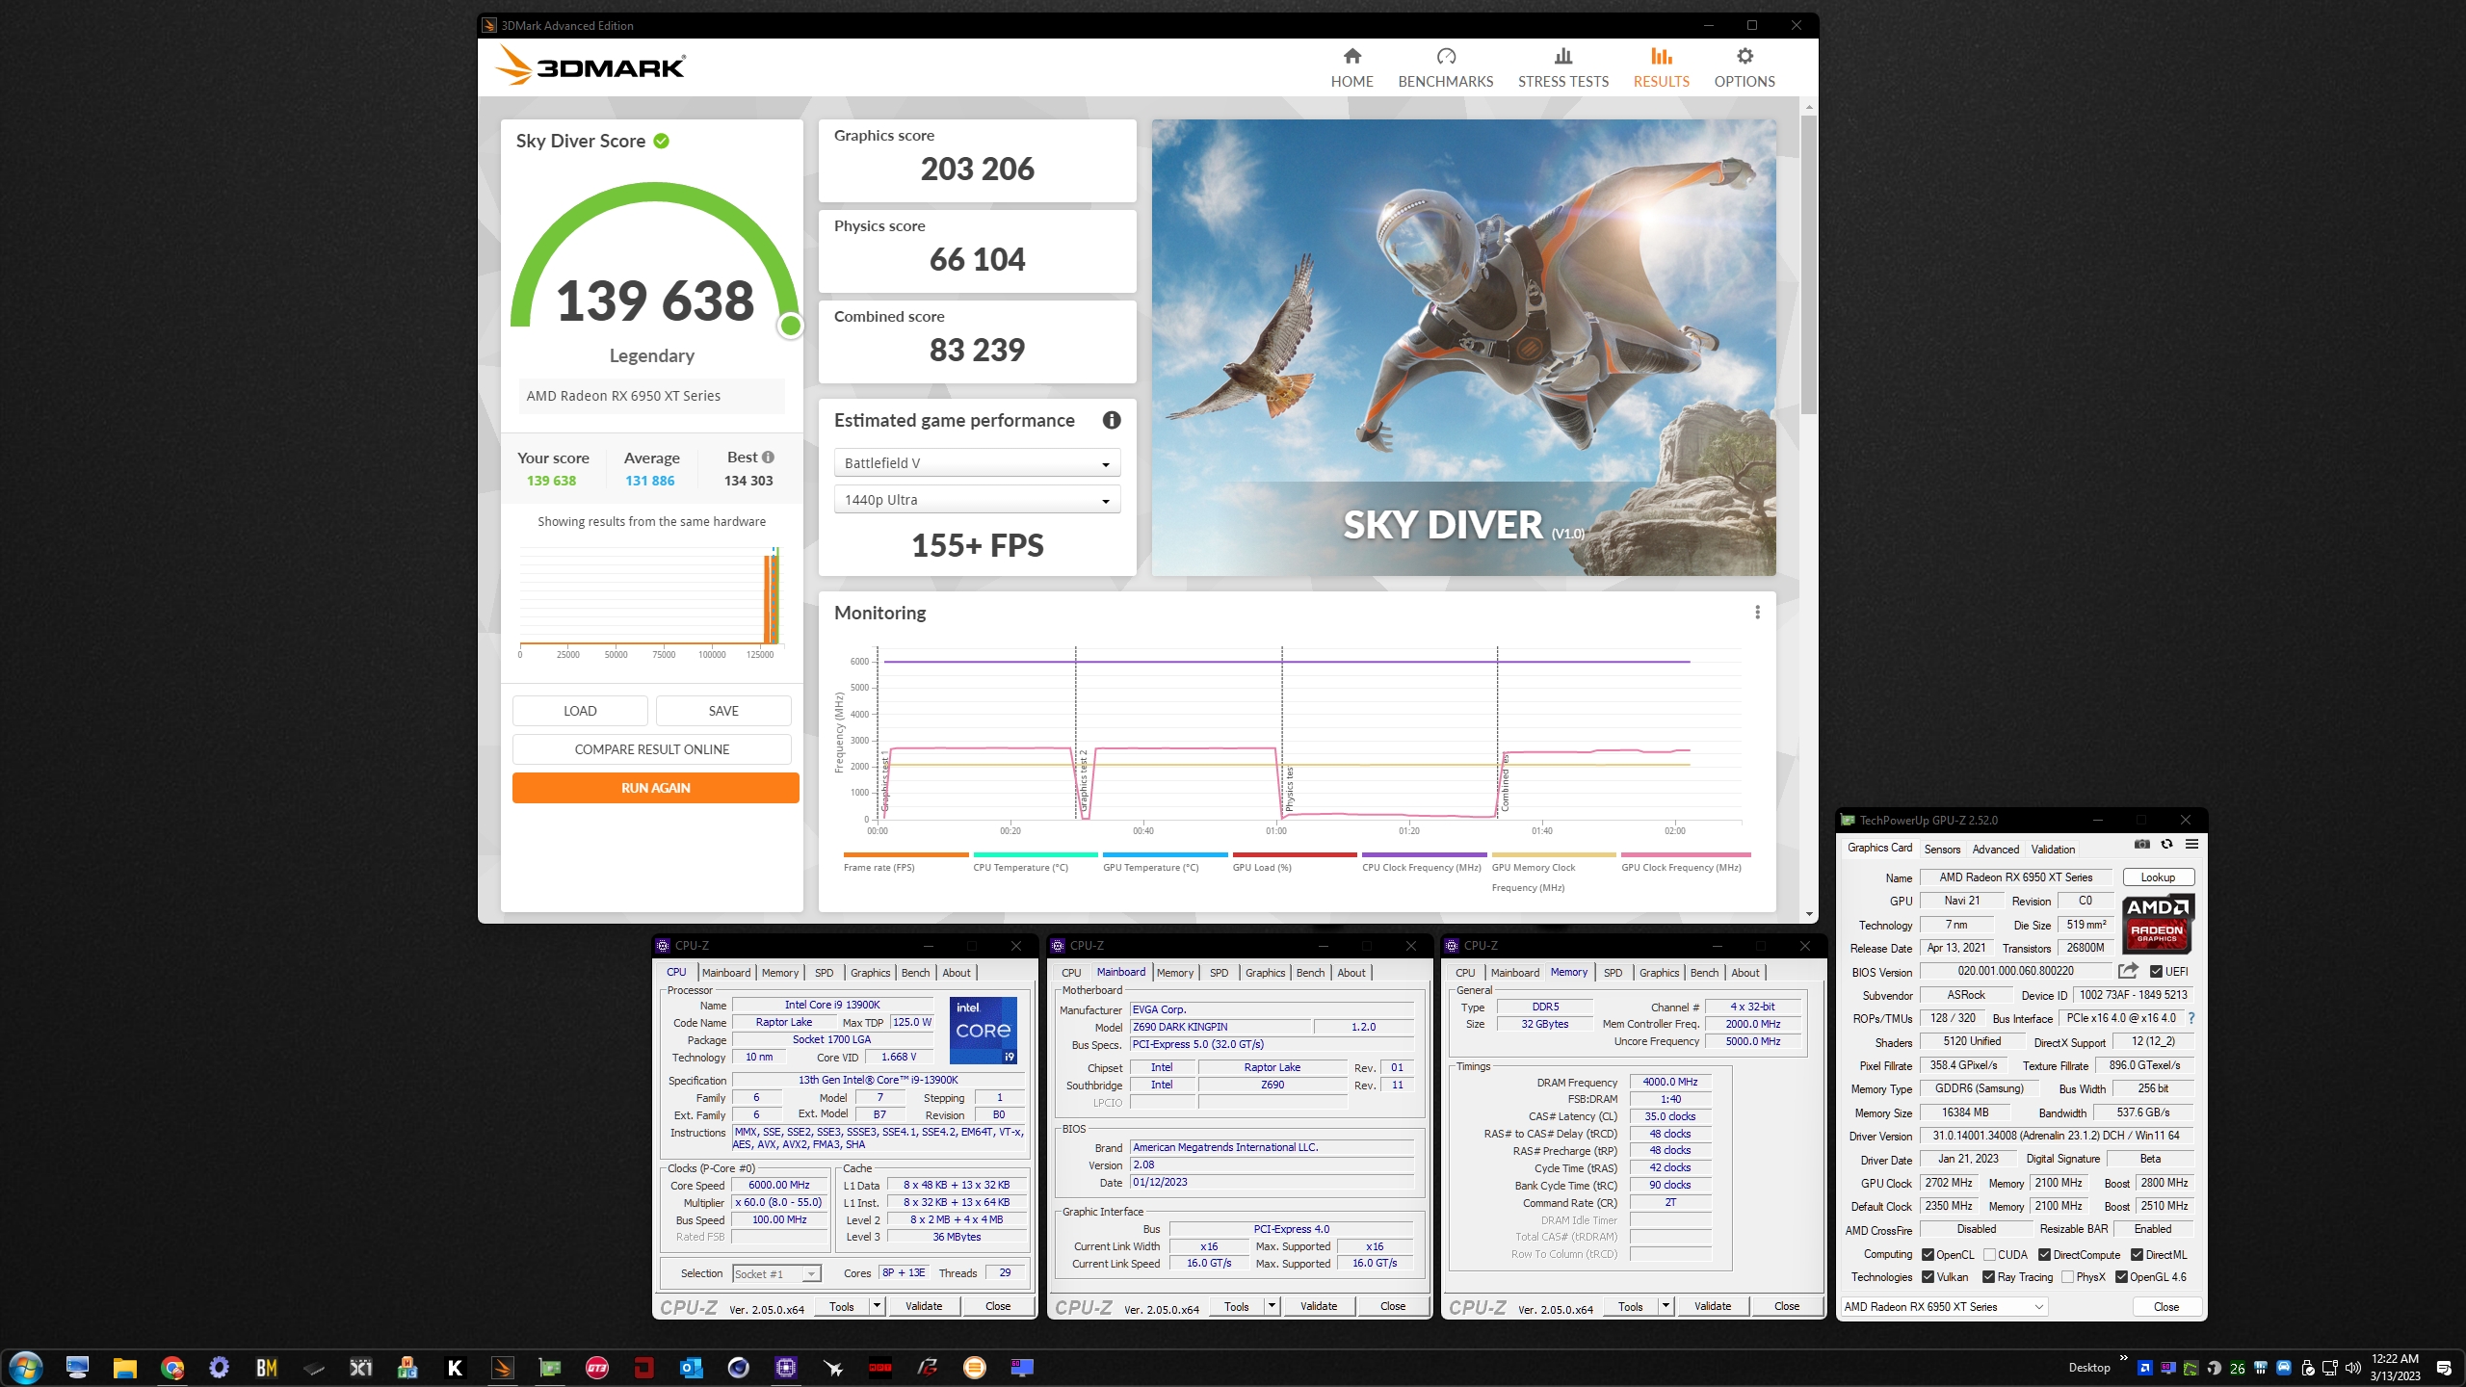Viewport: 2466px width, 1387px height.
Task: Open the BM taskbar icon
Action: 266,1368
